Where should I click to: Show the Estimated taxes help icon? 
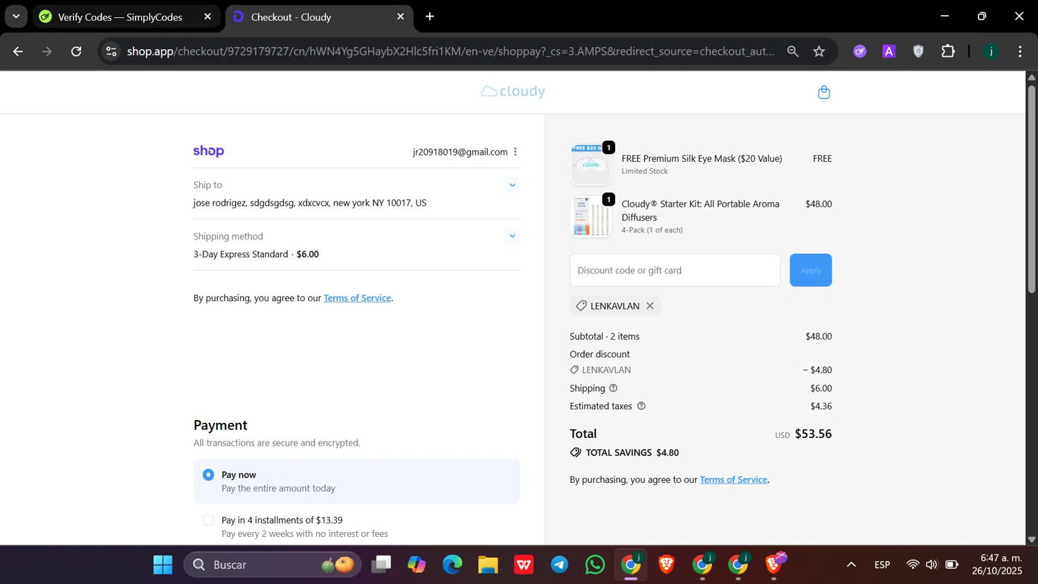(641, 406)
